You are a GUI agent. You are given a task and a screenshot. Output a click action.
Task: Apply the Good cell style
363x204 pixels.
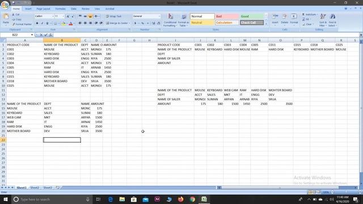[252, 16]
